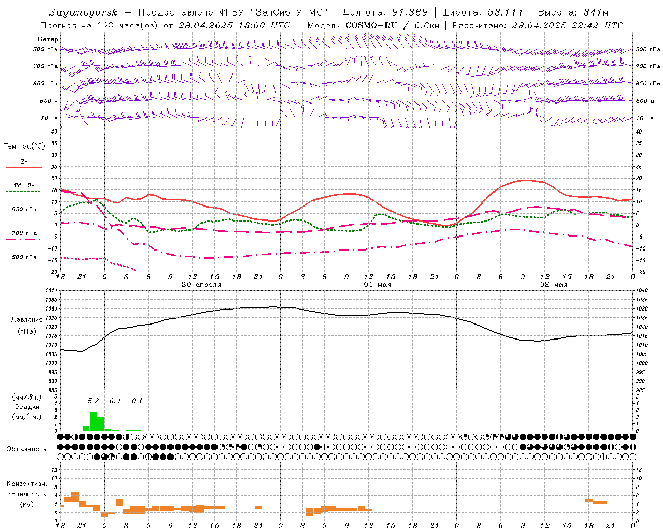Click the left 1030 pressure axis tick
The height and width of the screenshot is (530, 663).
(x=52, y=309)
